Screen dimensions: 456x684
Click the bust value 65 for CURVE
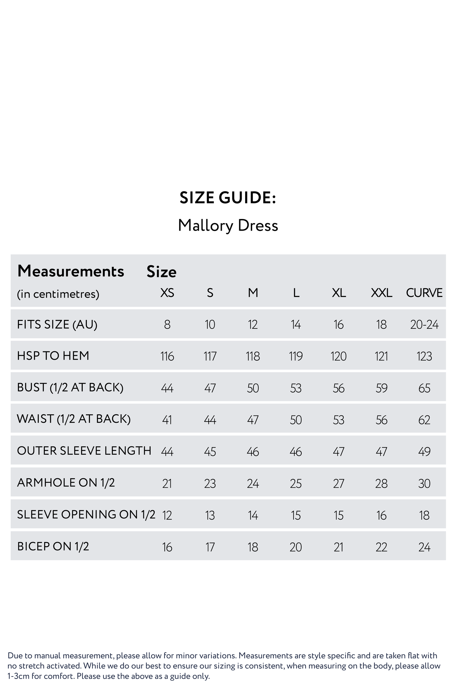point(424,388)
